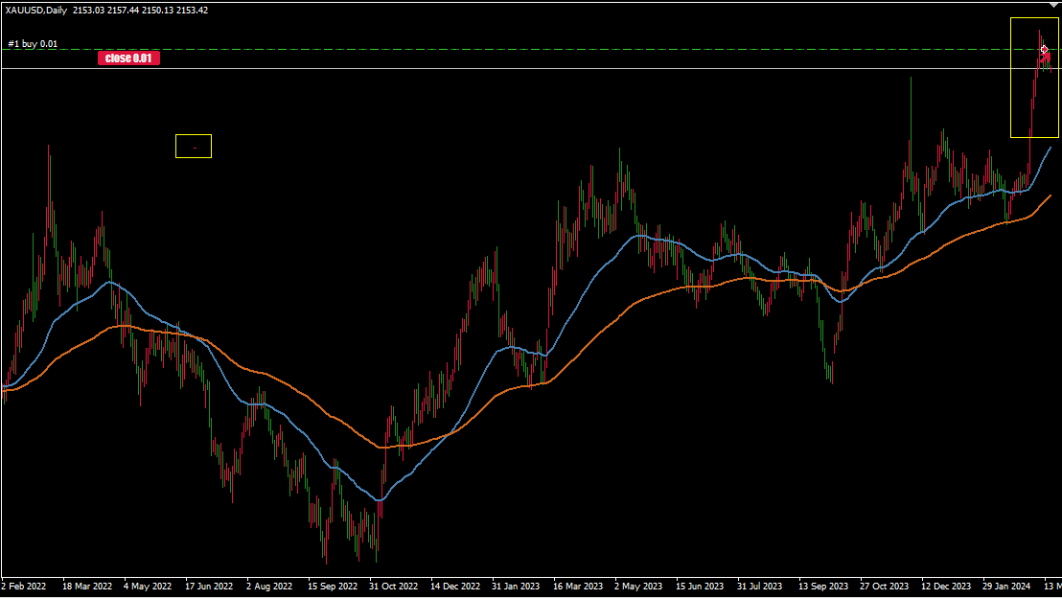Viewport: 1062px width, 599px height.
Task: Click the '31 Oct 2022' date label
Action: (394, 587)
